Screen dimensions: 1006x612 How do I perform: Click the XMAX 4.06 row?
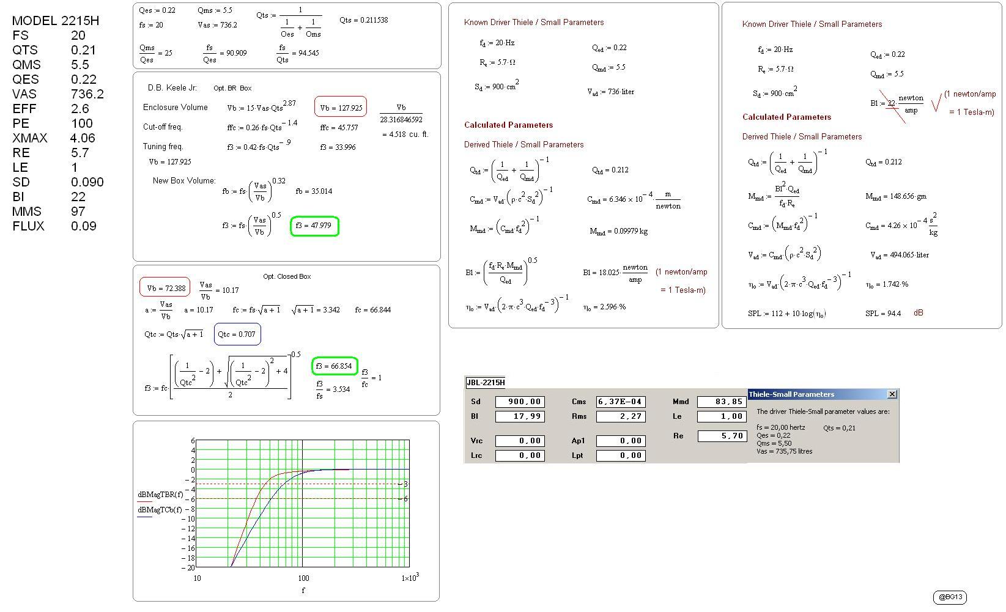click(54, 138)
